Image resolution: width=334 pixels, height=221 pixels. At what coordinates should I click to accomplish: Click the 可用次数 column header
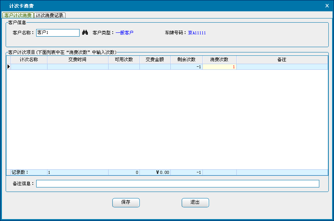(x=124, y=60)
